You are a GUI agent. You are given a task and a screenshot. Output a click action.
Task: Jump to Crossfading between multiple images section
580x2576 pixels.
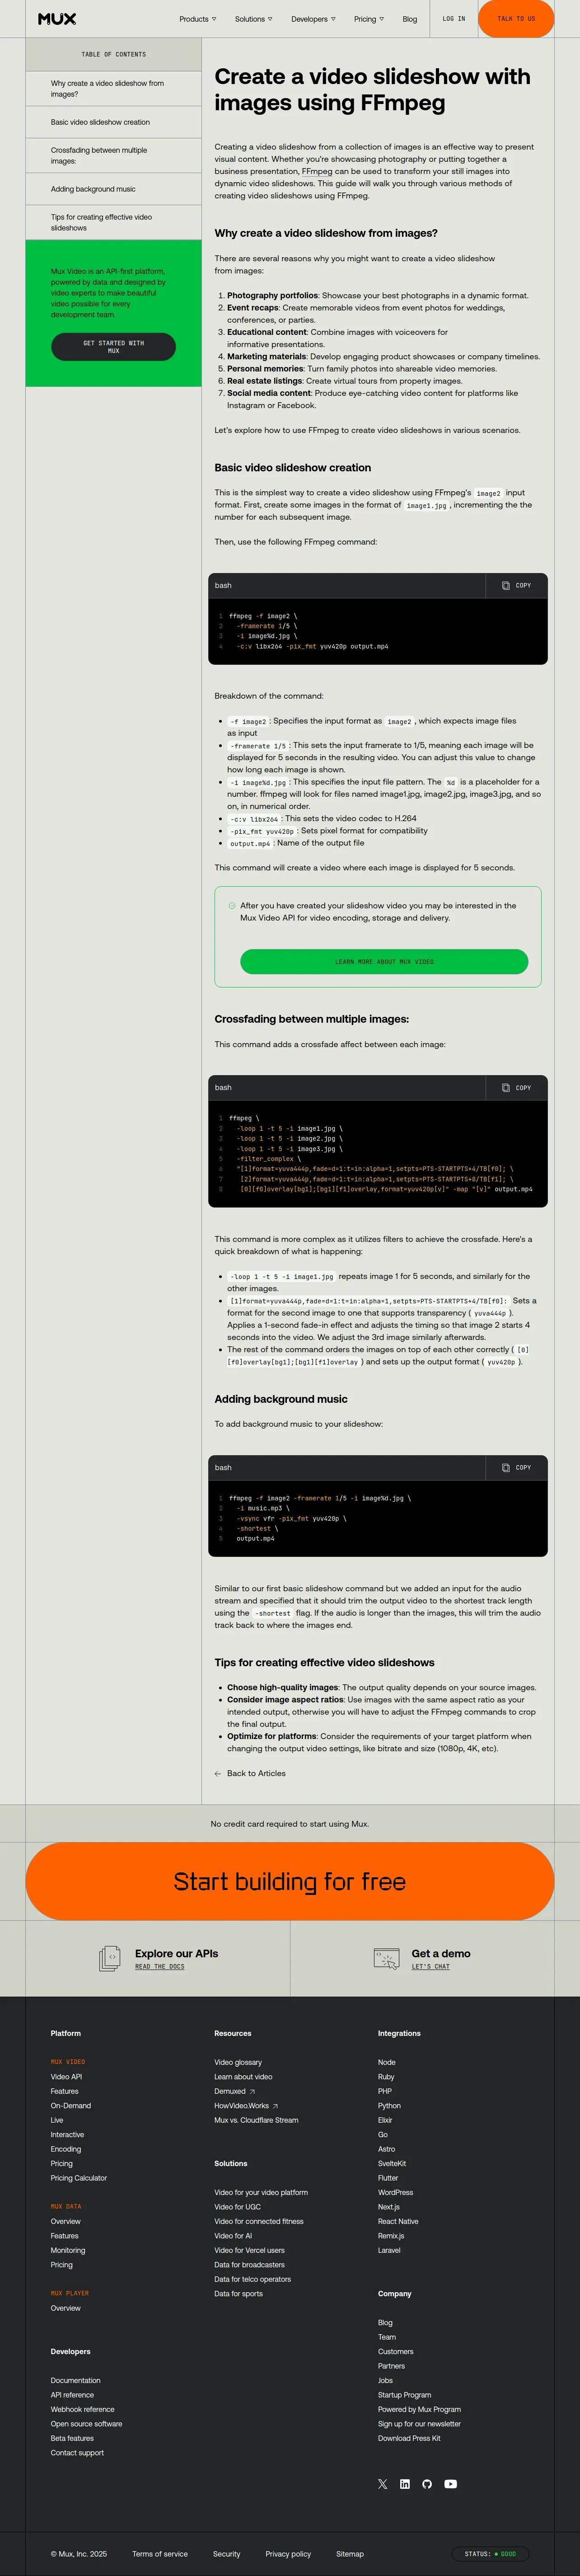coord(113,155)
